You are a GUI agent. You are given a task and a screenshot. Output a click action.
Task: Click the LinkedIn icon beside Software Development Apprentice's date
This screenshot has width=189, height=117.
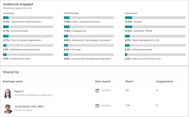pos(97,91)
